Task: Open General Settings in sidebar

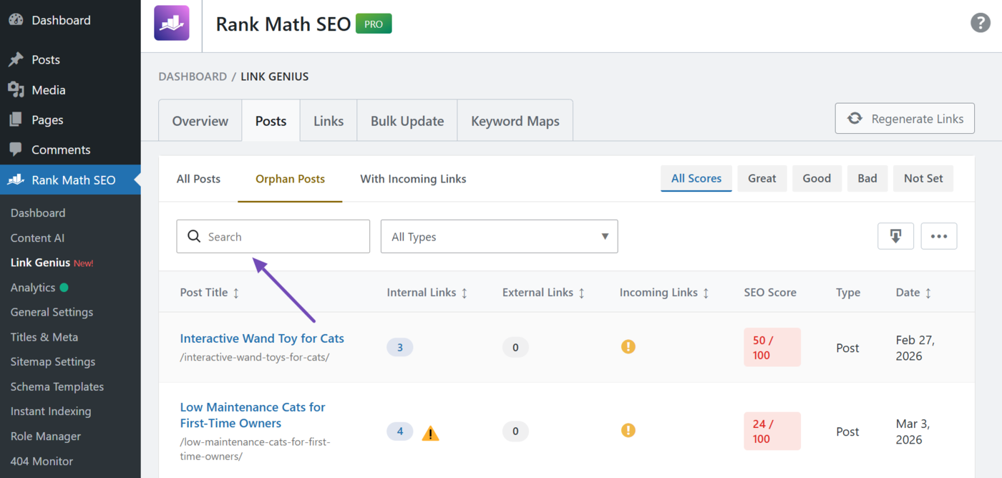Action: pyautogui.click(x=52, y=312)
